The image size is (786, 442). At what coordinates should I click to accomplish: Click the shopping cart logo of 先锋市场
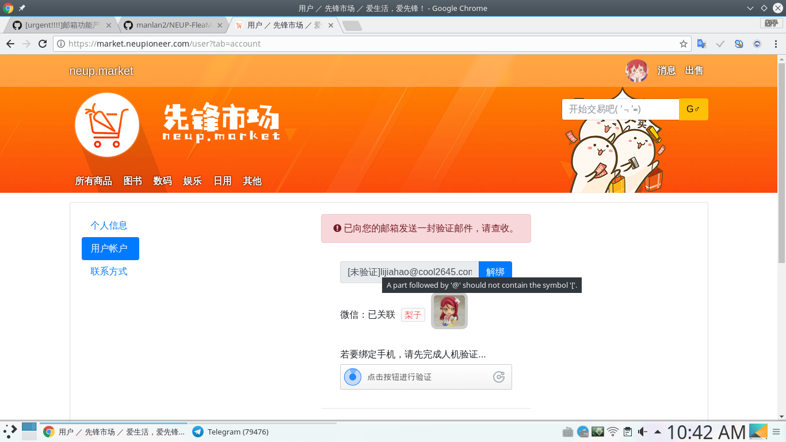tap(107, 125)
